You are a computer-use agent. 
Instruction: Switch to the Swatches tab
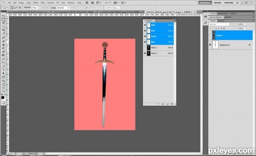tap(223, 14)
